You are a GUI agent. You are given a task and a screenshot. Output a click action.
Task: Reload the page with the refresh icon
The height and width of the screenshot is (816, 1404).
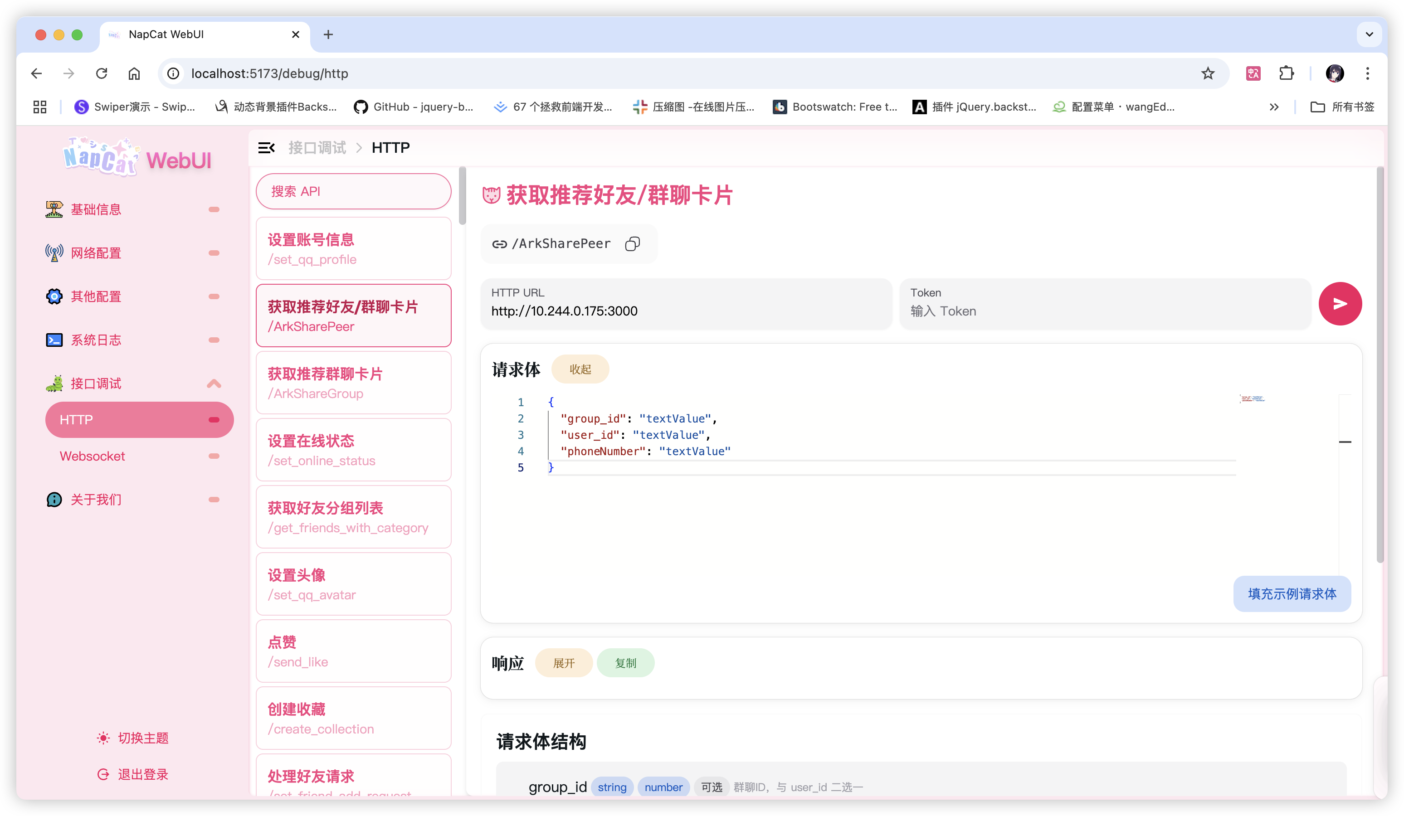(x=102, y=73)
